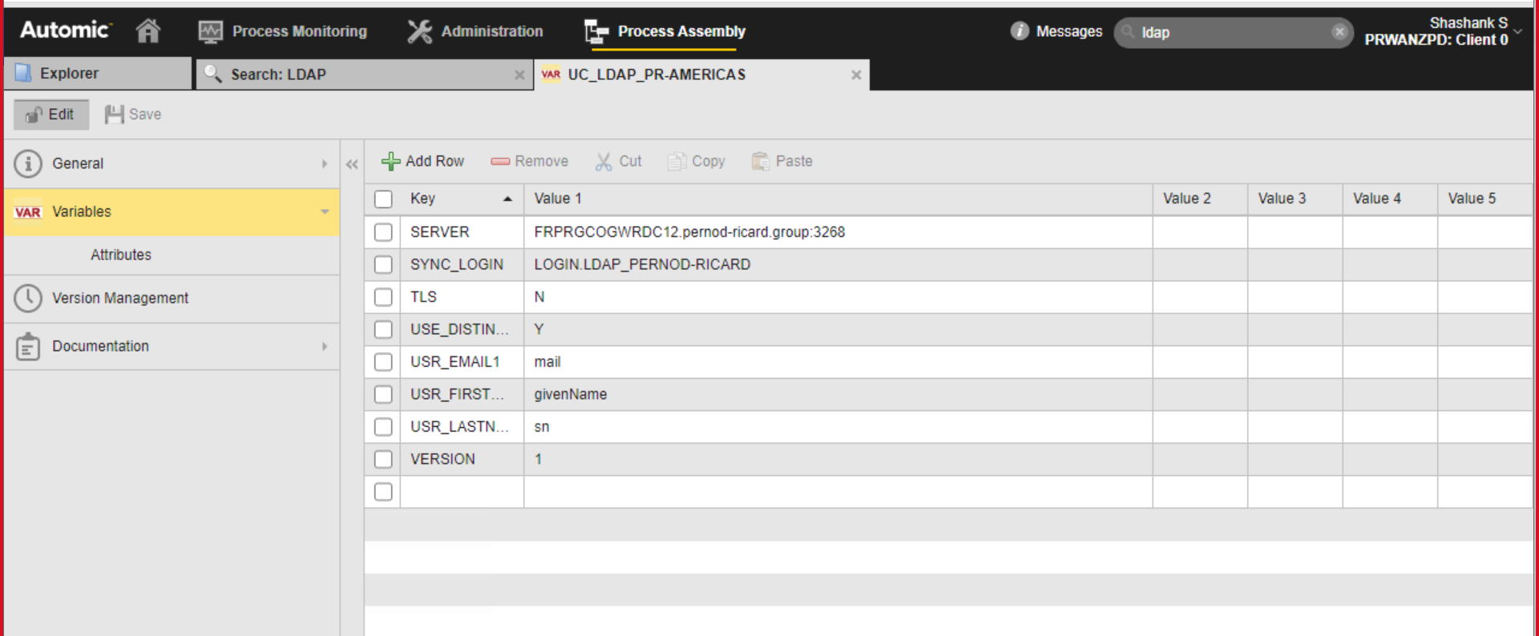The height and width of the screenshot is (636, 1539).
Task: Open user session dropdown for Shashank S
Action: pos(1517,31)
